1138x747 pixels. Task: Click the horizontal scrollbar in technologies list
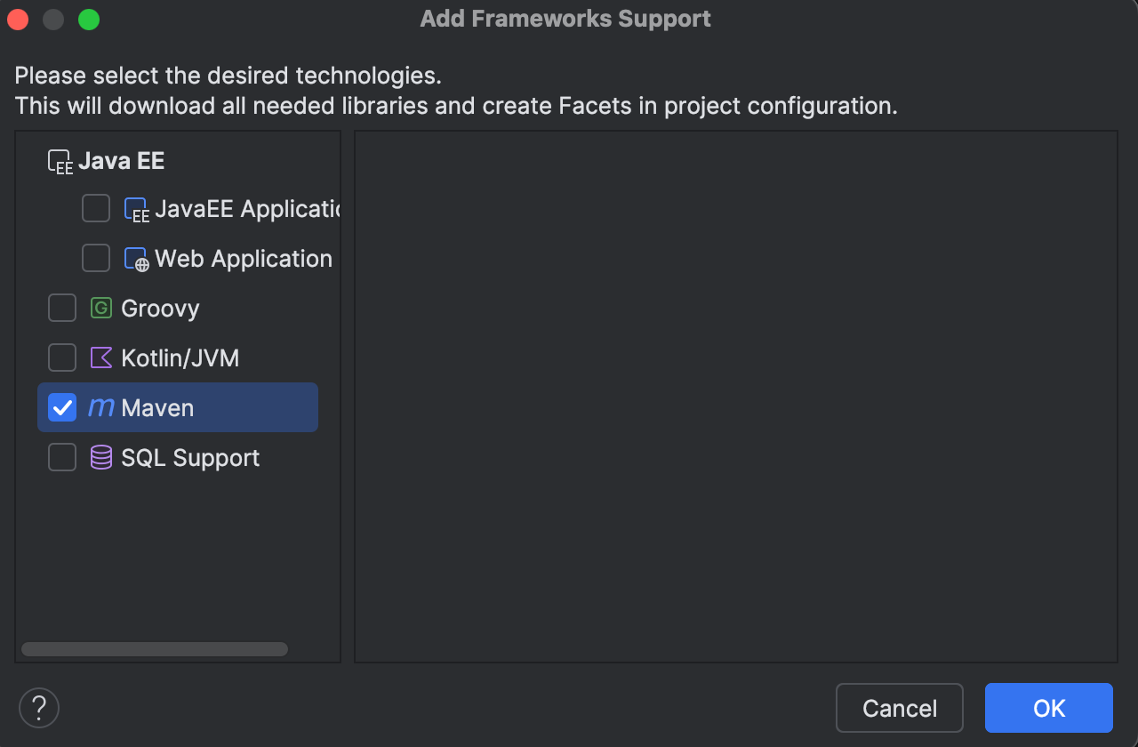[x=154, y=649]
